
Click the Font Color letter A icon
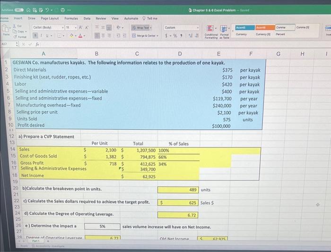[x=80, y=35]
